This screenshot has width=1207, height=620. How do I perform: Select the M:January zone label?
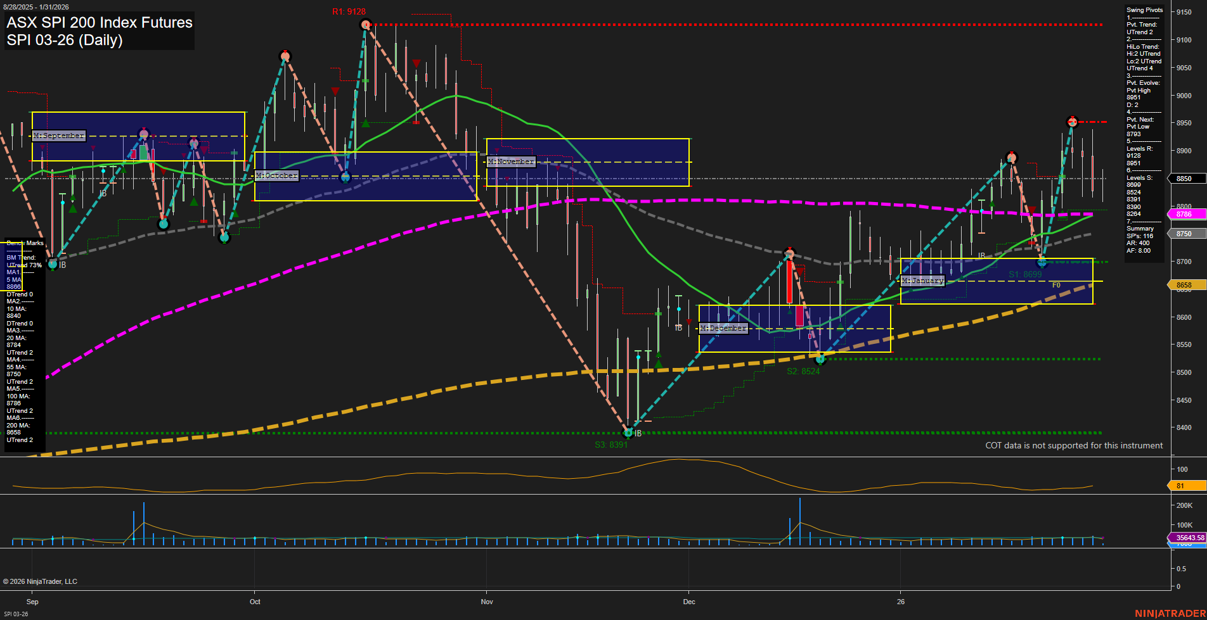923,280
